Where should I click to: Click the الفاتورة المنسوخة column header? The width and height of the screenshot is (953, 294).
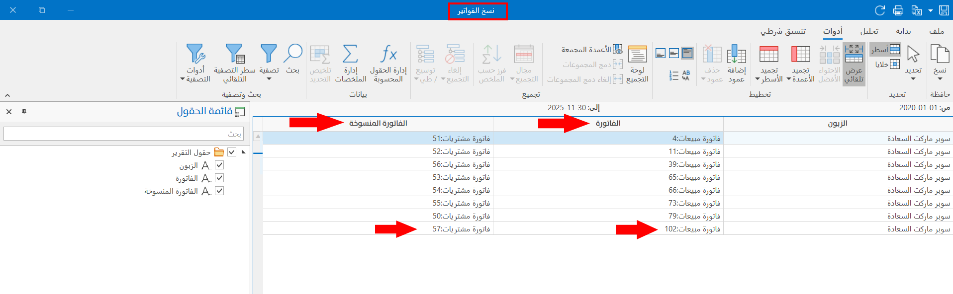378,123
